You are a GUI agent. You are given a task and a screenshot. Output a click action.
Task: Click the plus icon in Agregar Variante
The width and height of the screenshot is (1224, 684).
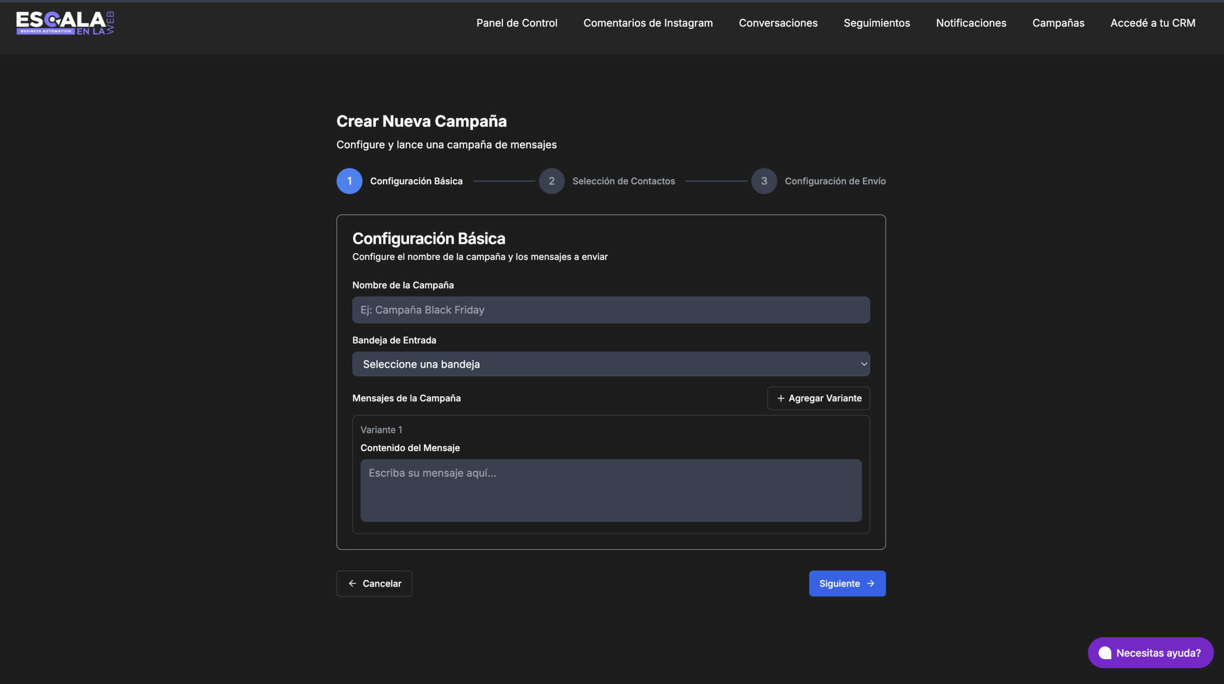(781, 398)
